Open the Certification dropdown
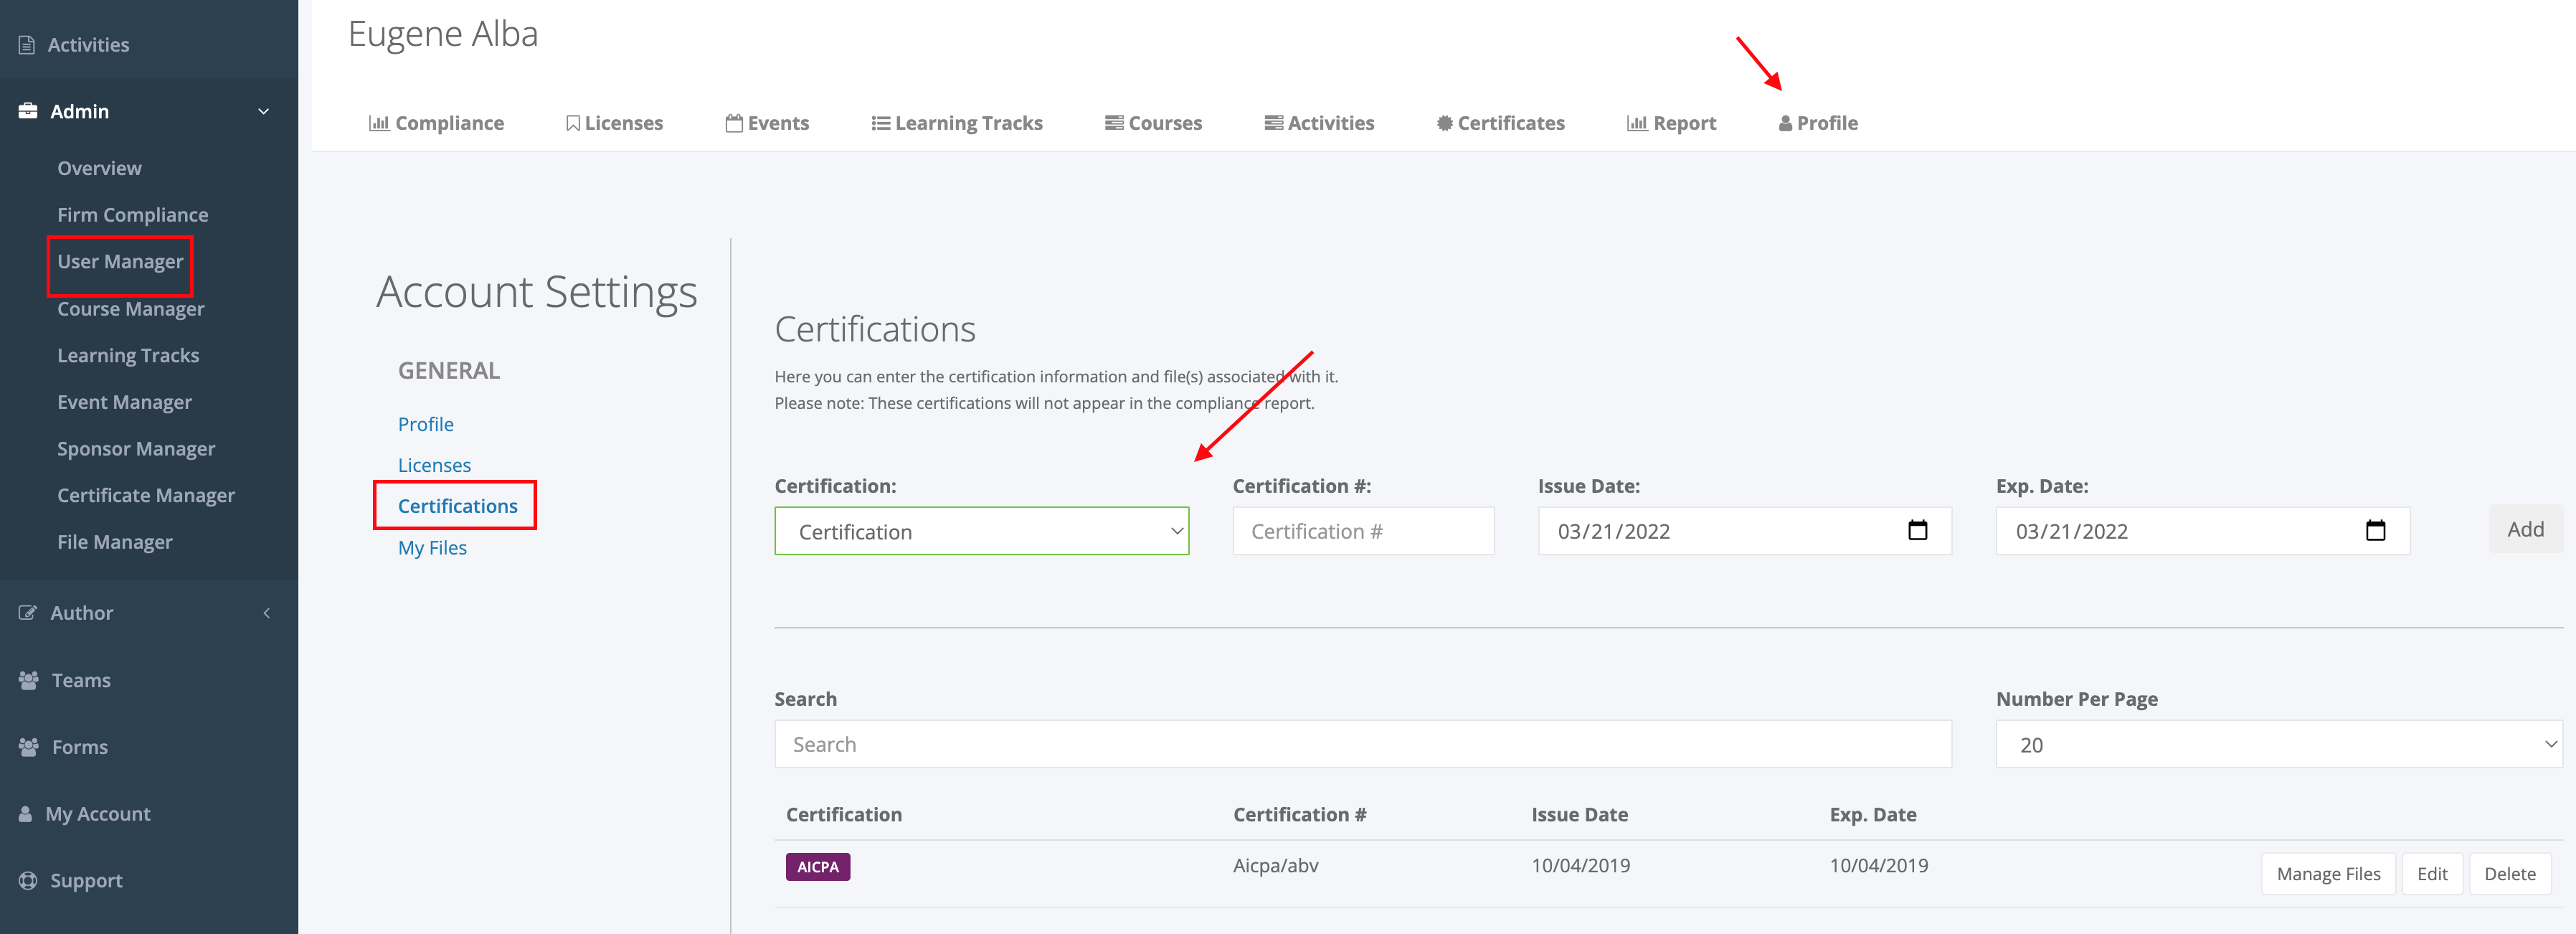 [981, 531]
